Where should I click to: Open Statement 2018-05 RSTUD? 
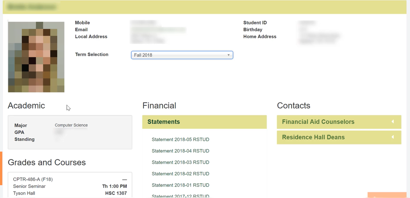[x=180, y=139]
